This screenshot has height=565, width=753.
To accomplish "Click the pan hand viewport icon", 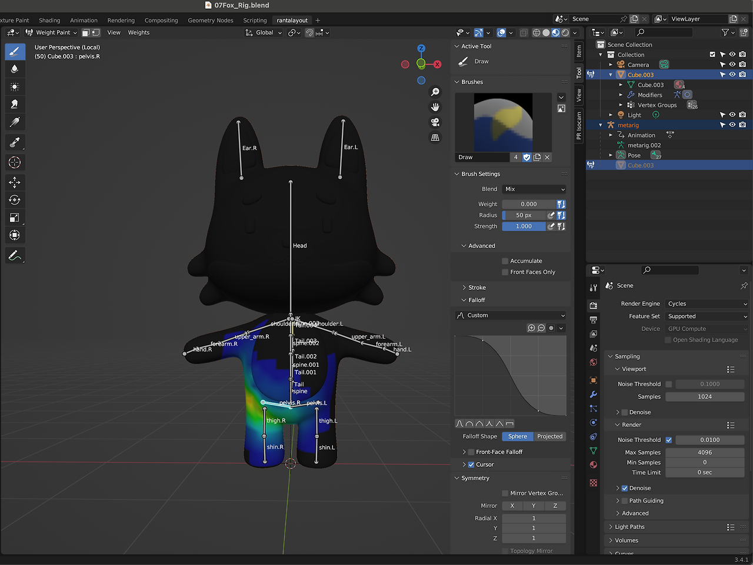I will 435,107.
